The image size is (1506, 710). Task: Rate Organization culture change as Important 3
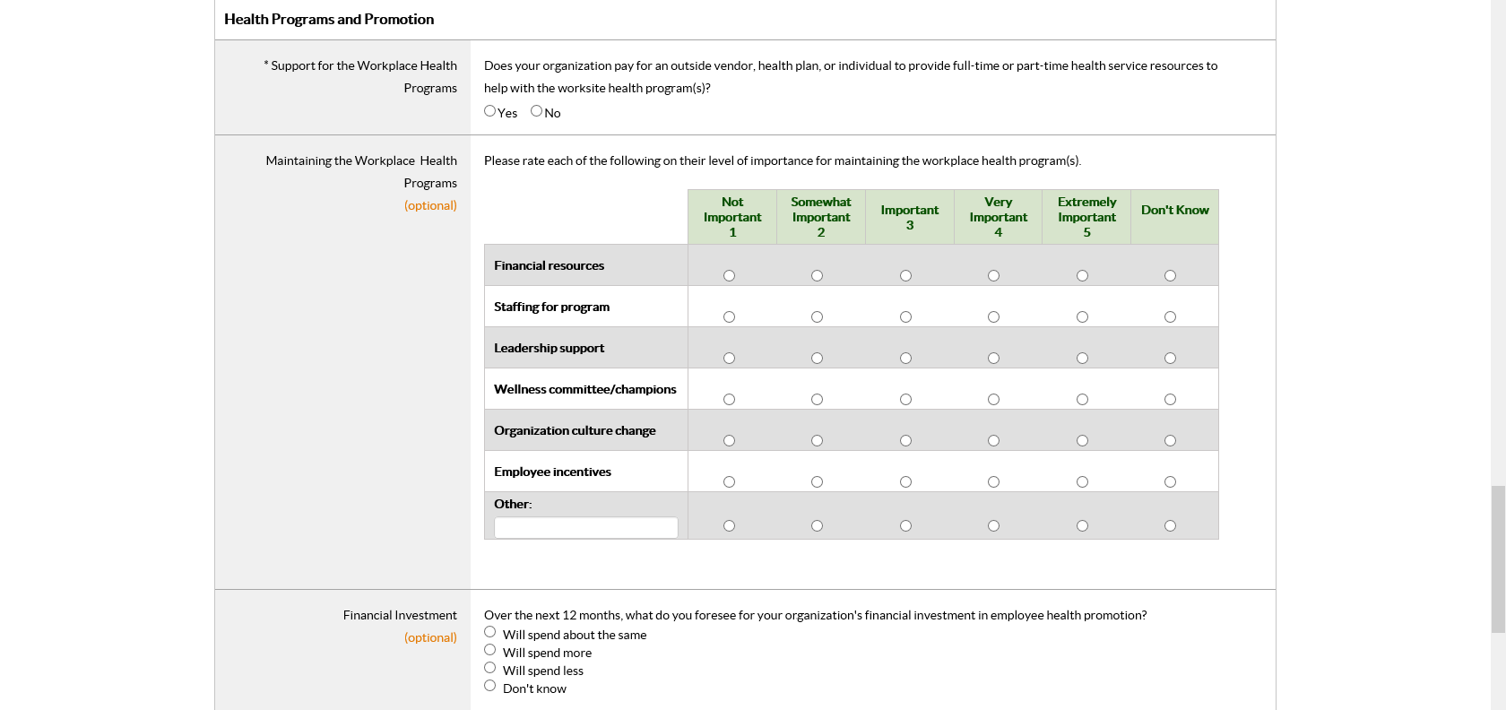tap(905, 441)
